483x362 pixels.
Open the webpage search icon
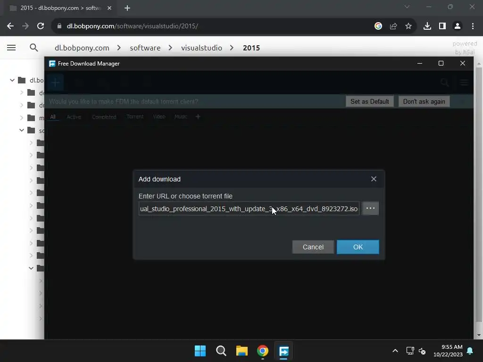[x=34, y=48]
